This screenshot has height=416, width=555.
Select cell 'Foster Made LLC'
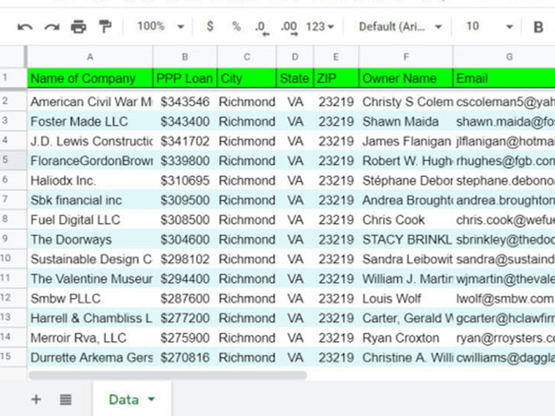pos(90,121)
